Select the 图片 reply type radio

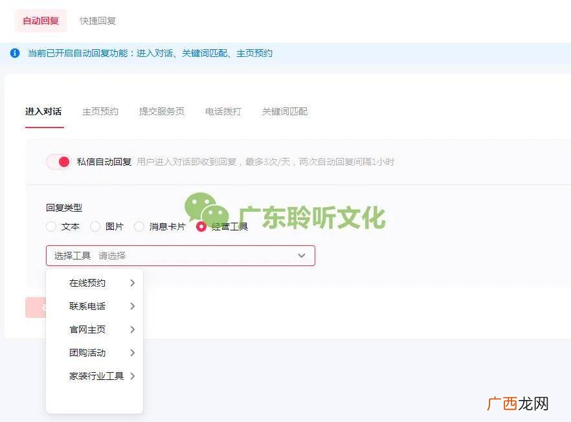coord(95,227)
